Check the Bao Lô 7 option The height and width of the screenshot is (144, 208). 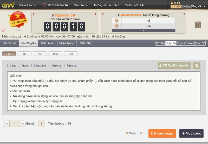click(x=66, y=66)
